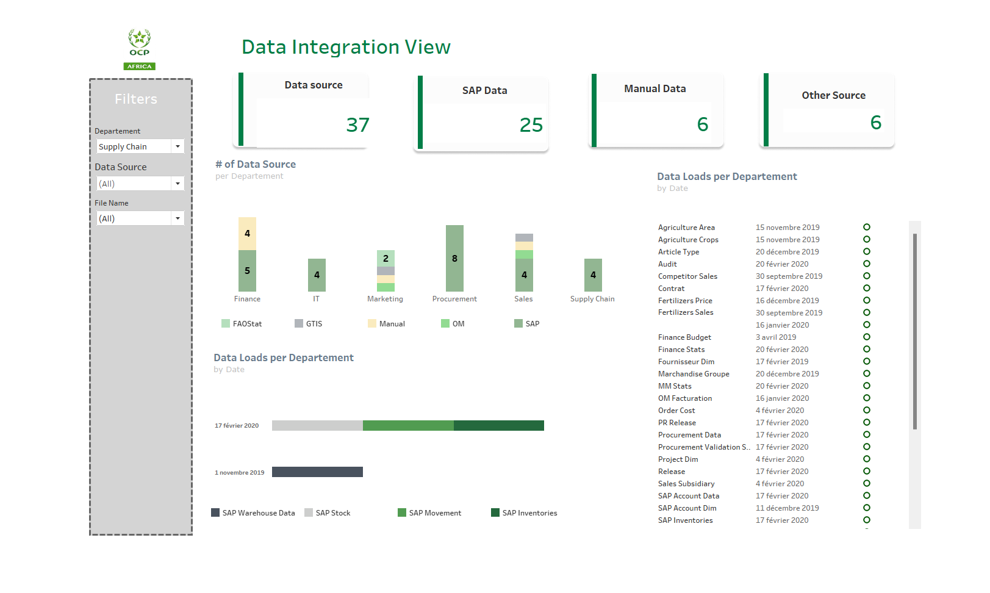The width and height of the screenshot is (990, 593).
Task: Open the File Name filter dropdown
Action: pyautogui.click(x=140, y=218)
